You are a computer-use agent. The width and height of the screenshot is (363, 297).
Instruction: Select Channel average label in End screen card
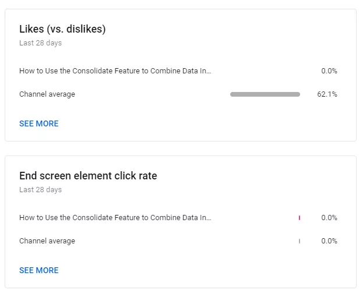[x=47, y=241]
